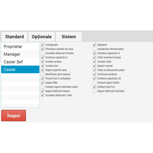Open the Sistem tab

coord(69,37)
